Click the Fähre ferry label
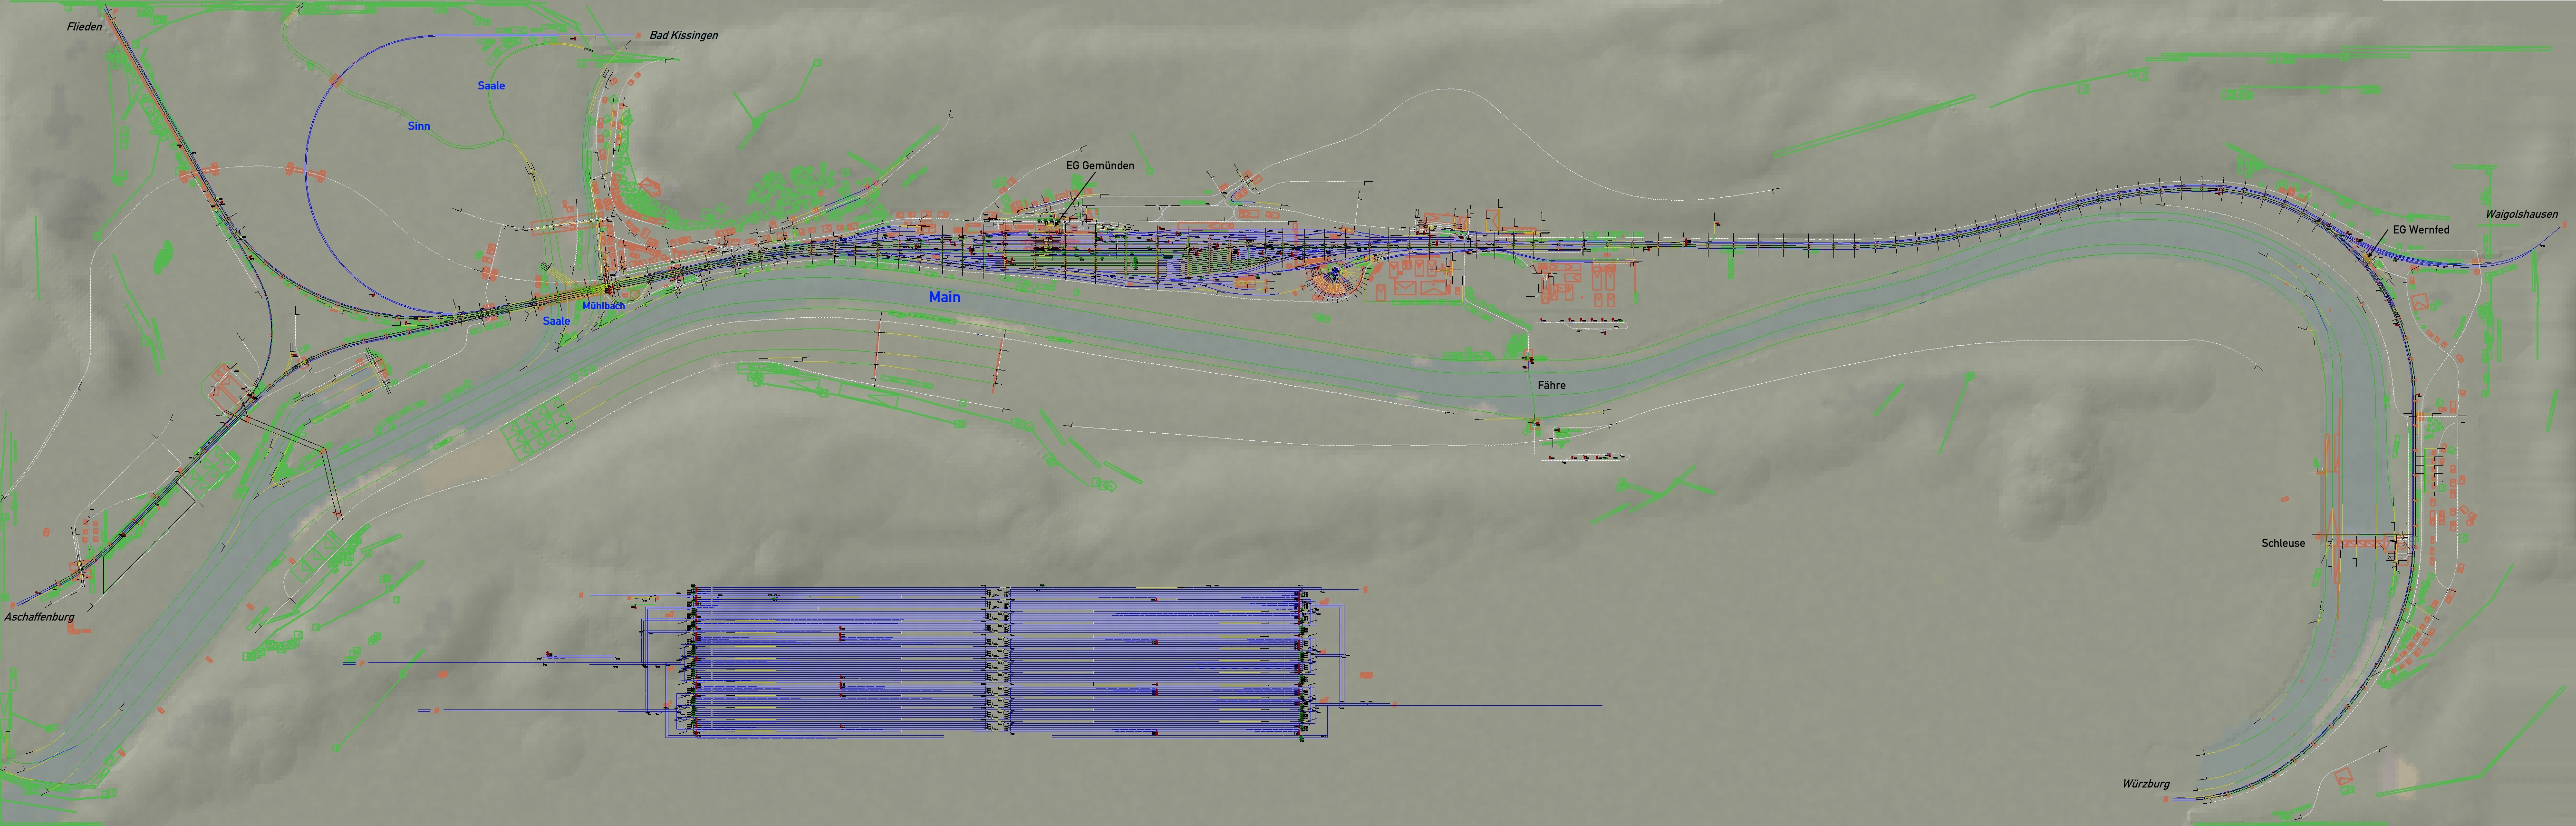 click(x=1552, y=385)
